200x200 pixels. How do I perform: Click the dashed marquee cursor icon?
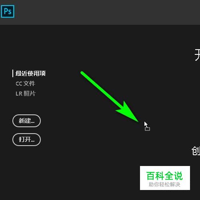click(x=147, y=129)
